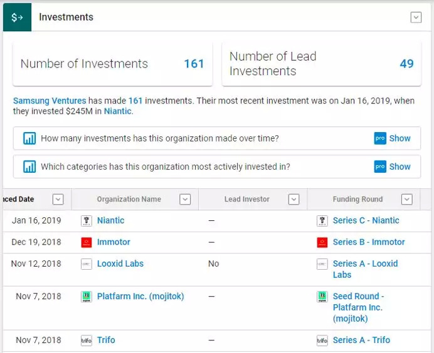Click Series C funding round Niantic icon
The width and height of the screenshot is (434, 353).
322,221
